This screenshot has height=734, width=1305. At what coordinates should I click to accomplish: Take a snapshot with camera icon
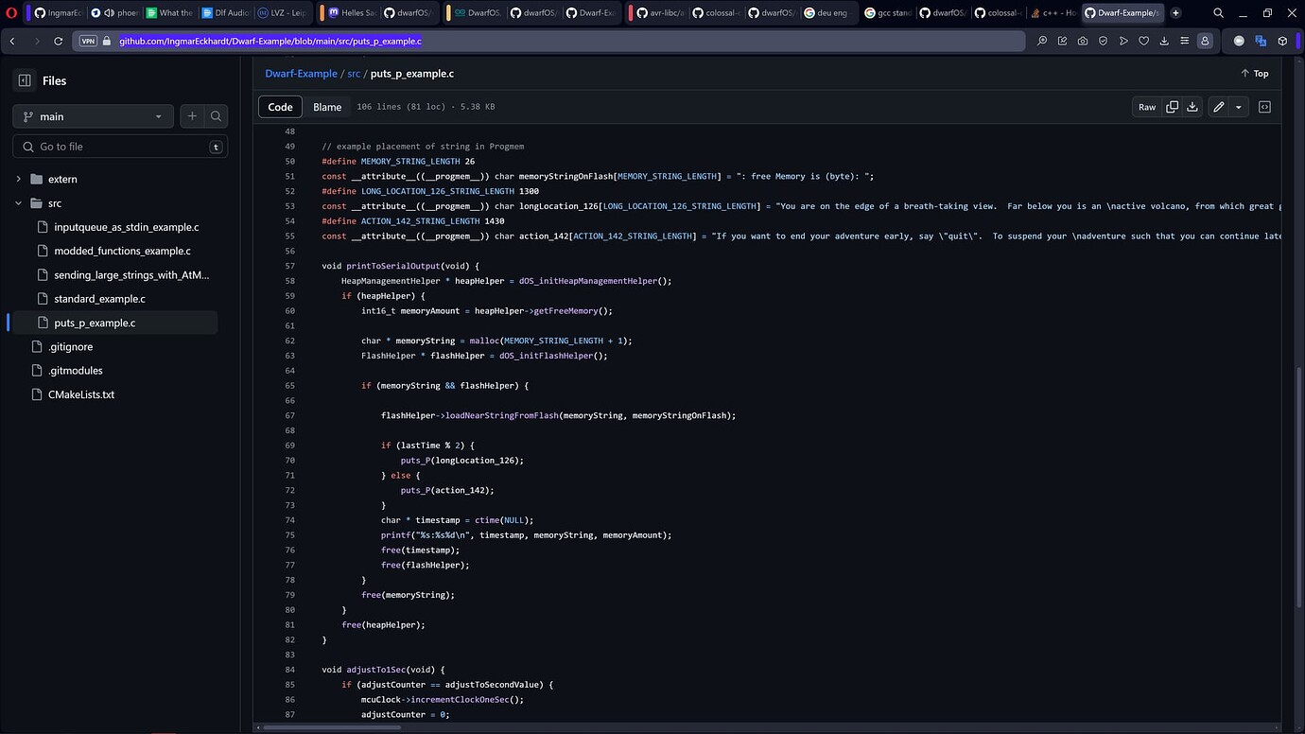[x=1083, y=42]
